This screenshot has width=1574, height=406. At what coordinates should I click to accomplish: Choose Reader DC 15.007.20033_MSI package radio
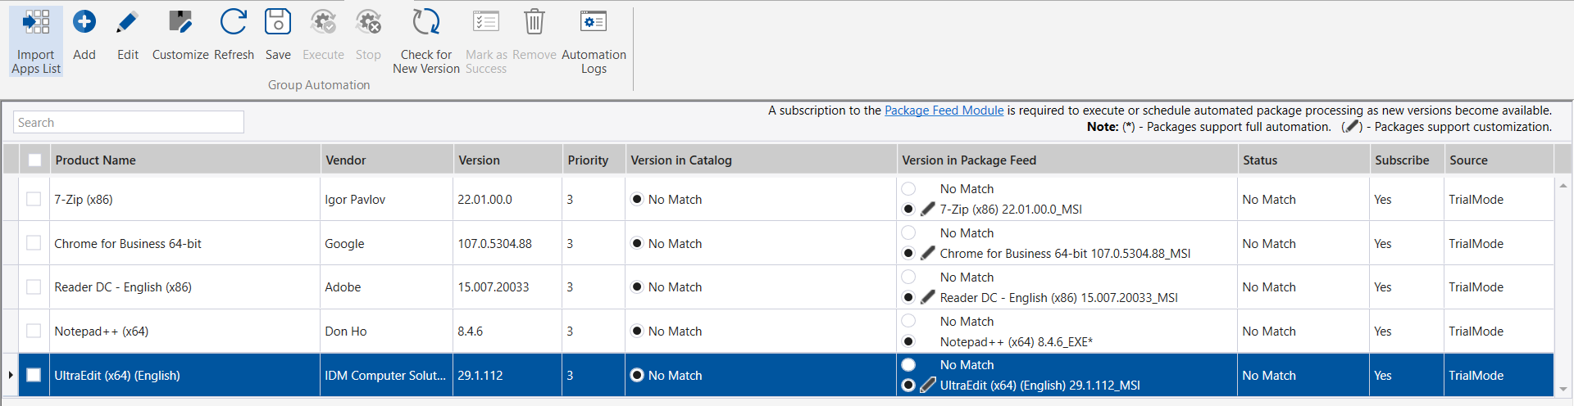908,297
